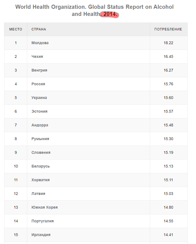Screen dimensions: 196x244
Task: Click the МЕСТО column header
Action: tap(16, 29)
